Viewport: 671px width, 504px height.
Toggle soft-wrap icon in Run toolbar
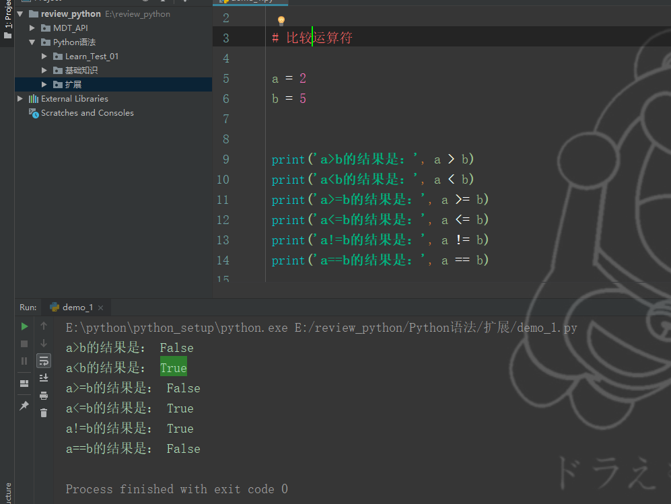pos(44,361)
